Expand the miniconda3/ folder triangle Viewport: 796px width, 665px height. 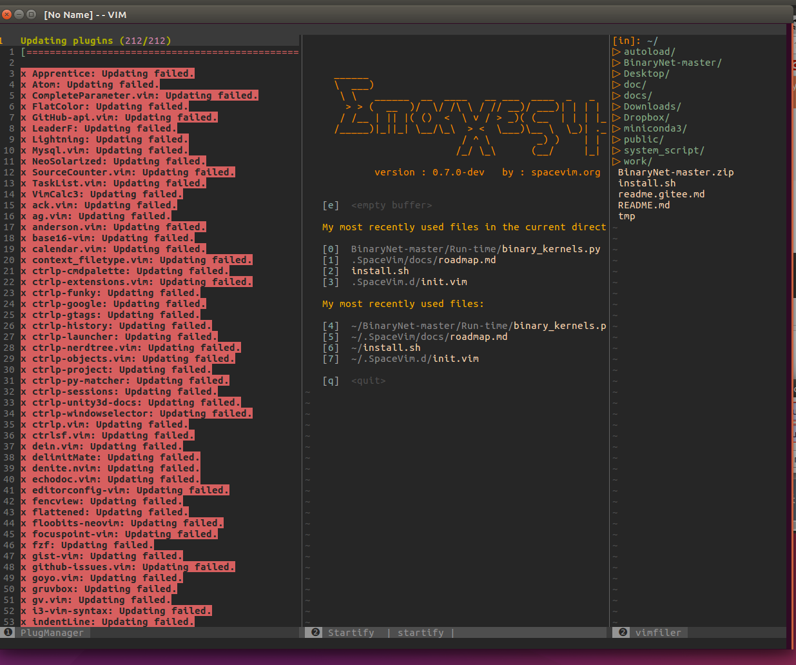[616, 128]
